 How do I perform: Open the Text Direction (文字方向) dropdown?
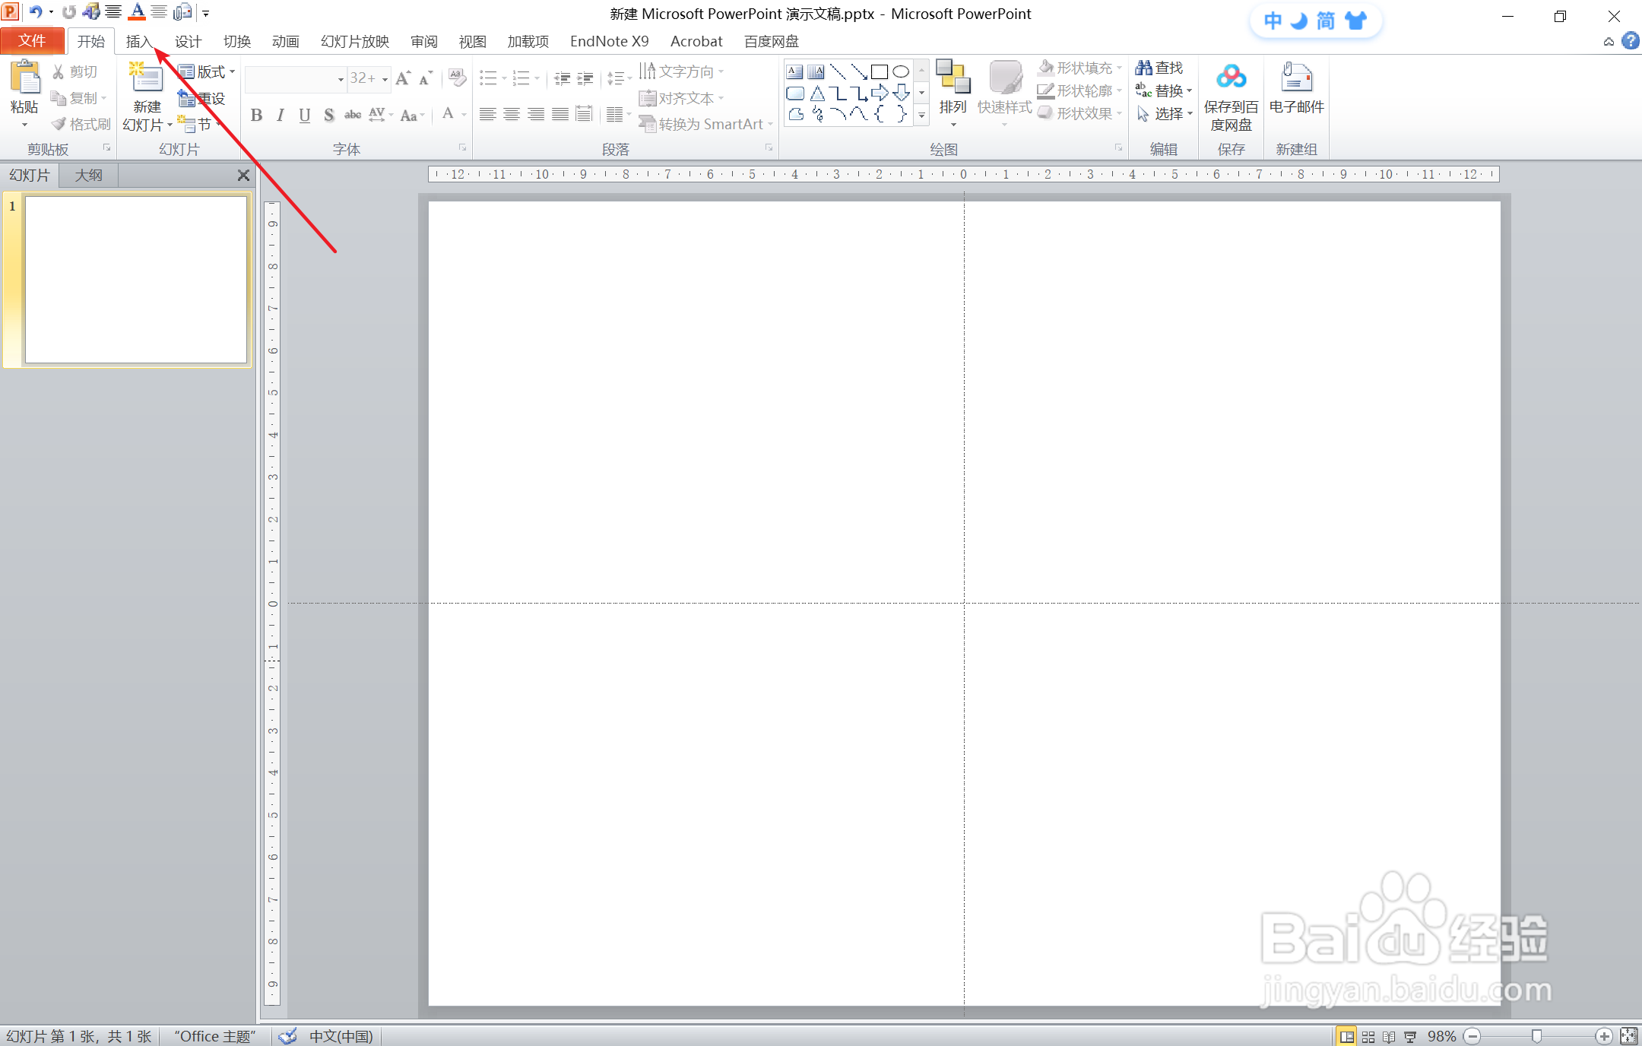pyautogui.click(x=681, y=71)
